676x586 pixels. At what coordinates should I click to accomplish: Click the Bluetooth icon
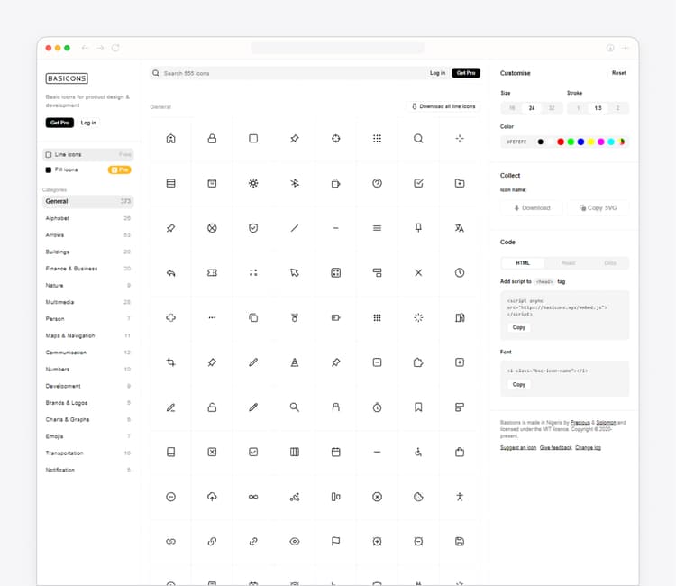pos(295,183)
